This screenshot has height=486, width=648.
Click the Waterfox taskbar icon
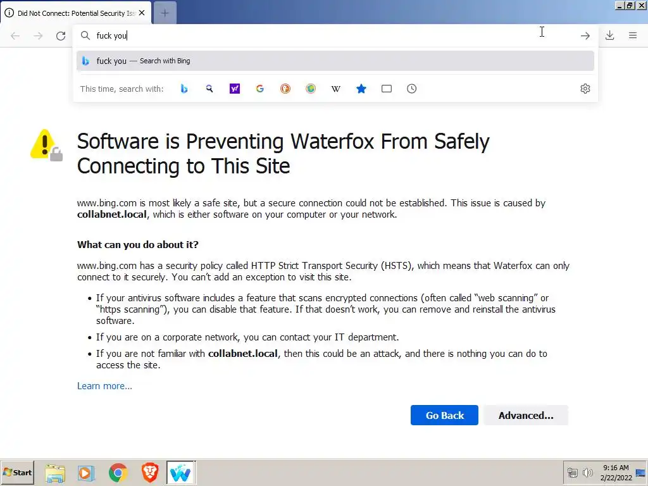[x=181, y=473]
